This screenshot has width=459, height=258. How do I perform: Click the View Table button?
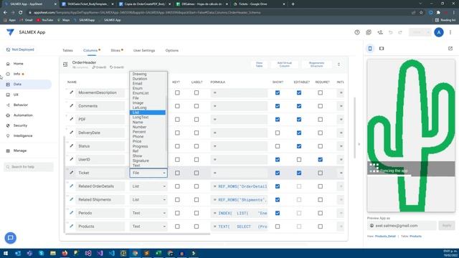[259, 64]
